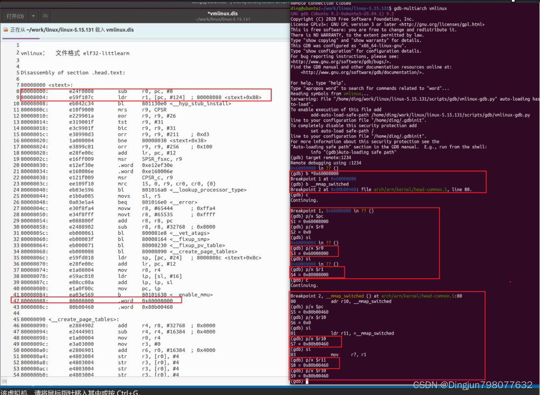Viewport: 540px width, 395px height.
Task: Click the head-common.S breakpoint file path
Action: (411, 189)
